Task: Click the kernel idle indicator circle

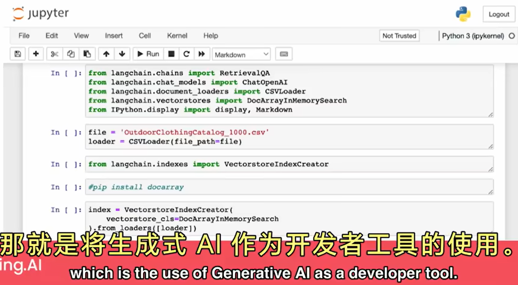Action: pyautogui.click(x=512, y=36)
